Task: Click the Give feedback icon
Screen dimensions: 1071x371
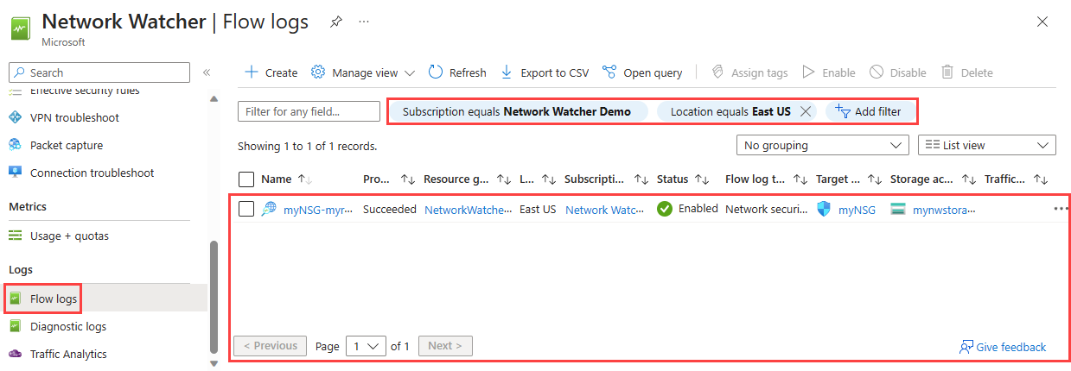Action: coord(966,347)
